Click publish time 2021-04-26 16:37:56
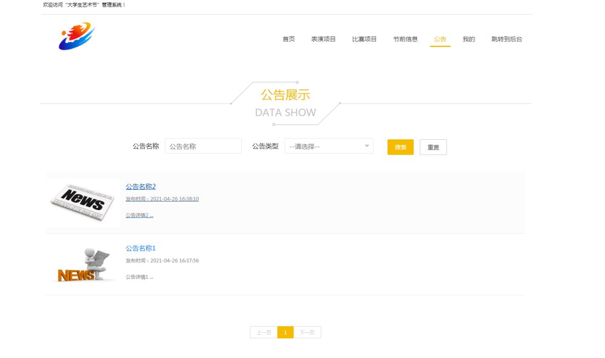This screenshot has width=605, height=358. (x=162, y=261)
